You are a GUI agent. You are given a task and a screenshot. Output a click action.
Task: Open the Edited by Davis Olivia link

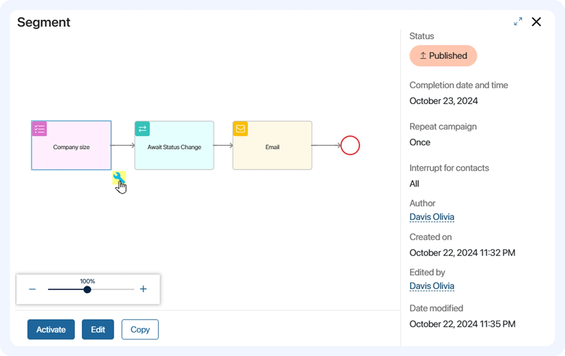432,286
